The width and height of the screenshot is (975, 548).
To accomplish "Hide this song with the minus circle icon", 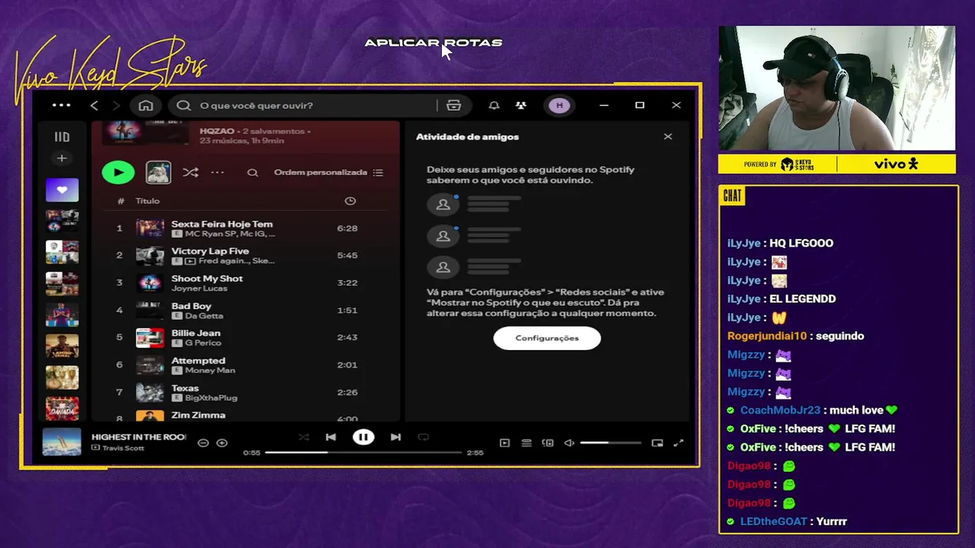I will [203, 442].
